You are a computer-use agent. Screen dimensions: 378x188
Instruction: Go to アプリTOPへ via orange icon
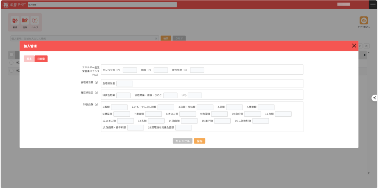point(364,21)
